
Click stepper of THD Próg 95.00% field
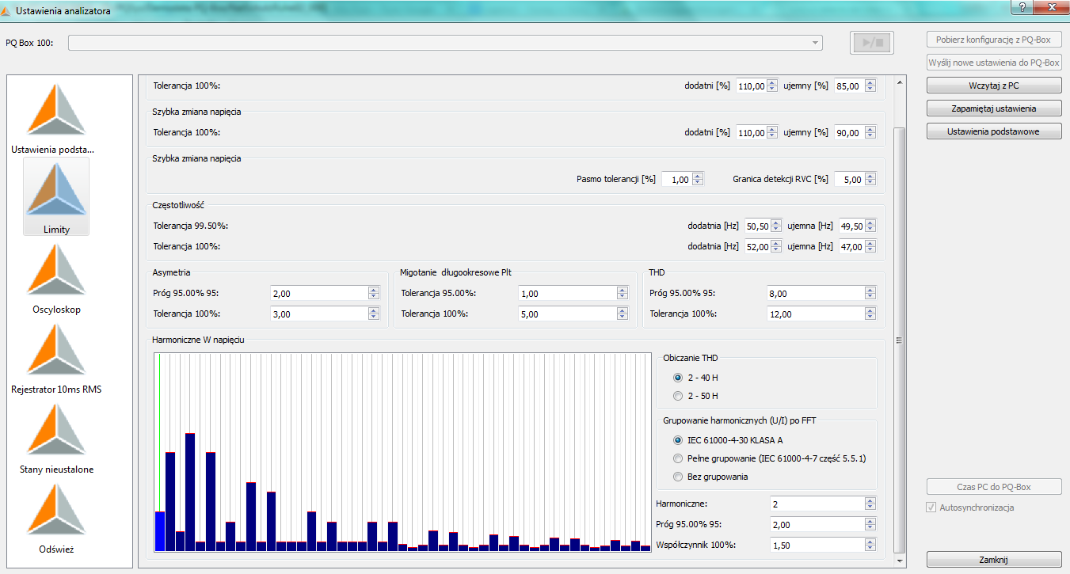[x=870, y=293]
